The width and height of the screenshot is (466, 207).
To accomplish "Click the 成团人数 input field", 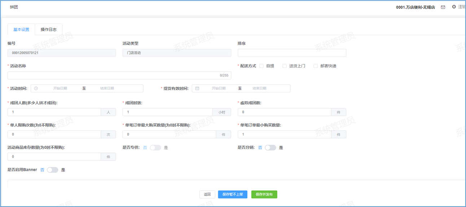I will pos(54,112).
